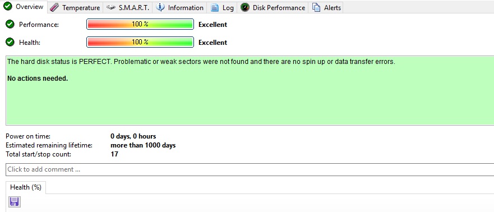
Task: Select the Health (%) graph tab
Action: [26, 187]
